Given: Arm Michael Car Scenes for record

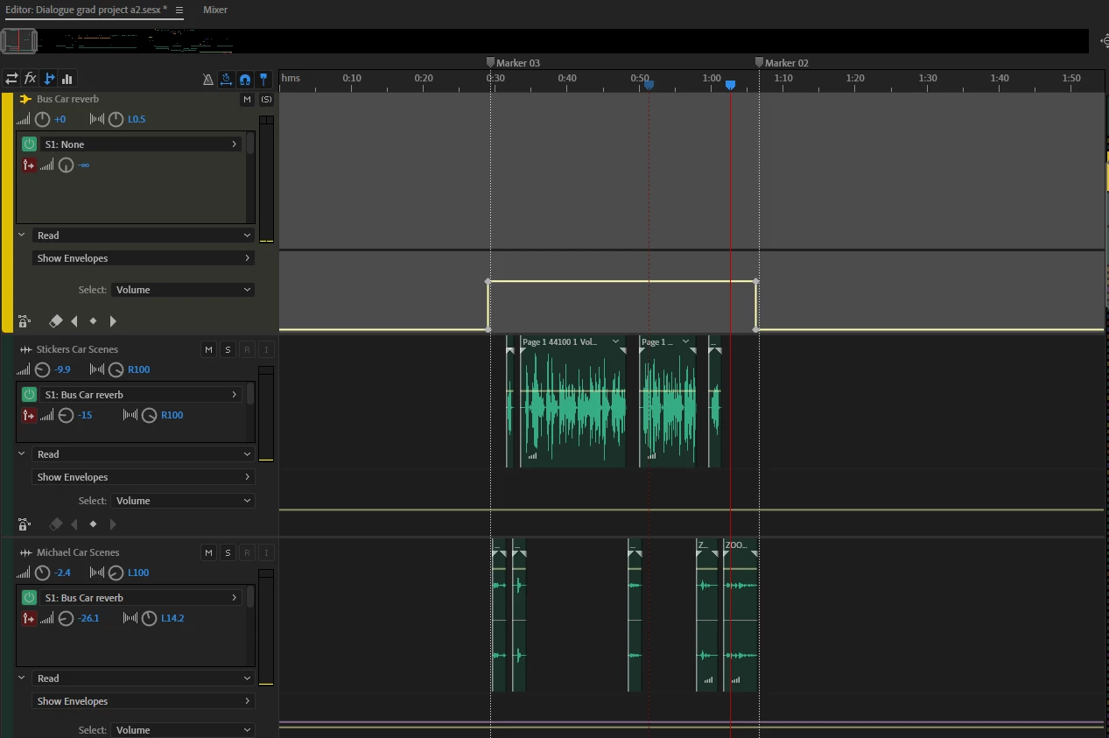Looking at the screenshot, I should 248,553.
